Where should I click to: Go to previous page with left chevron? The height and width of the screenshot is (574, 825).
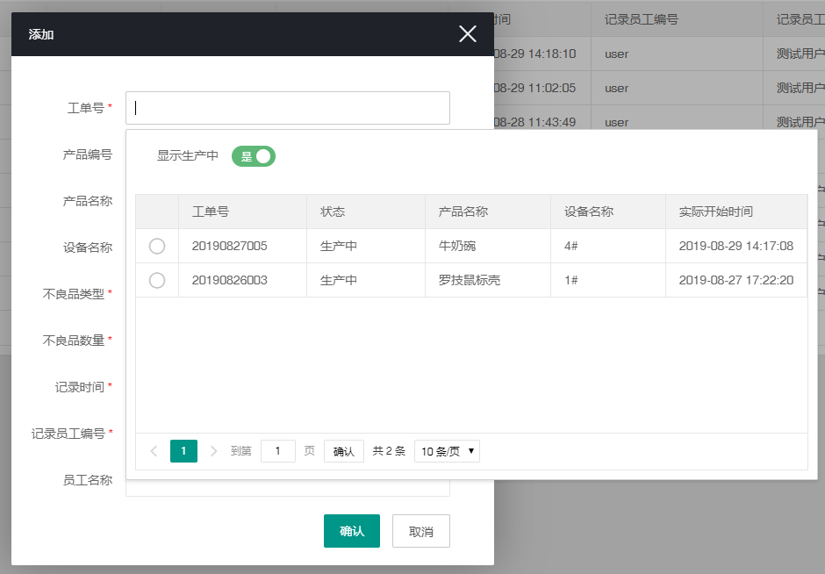point(154,450)
